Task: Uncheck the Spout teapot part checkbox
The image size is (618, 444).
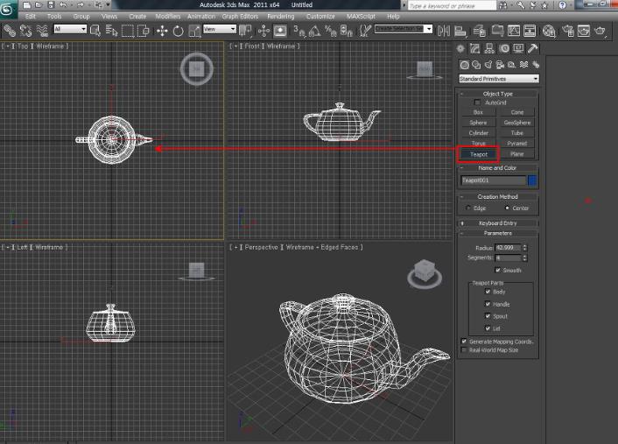Action: tap(488, 316)
